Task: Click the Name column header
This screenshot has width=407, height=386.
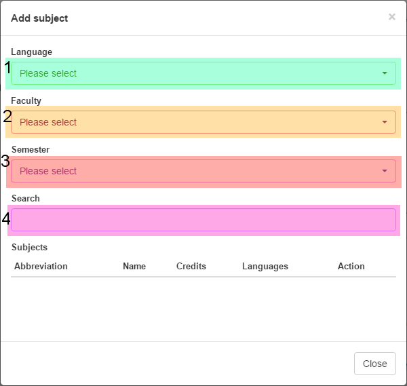Action: point(134,266)
